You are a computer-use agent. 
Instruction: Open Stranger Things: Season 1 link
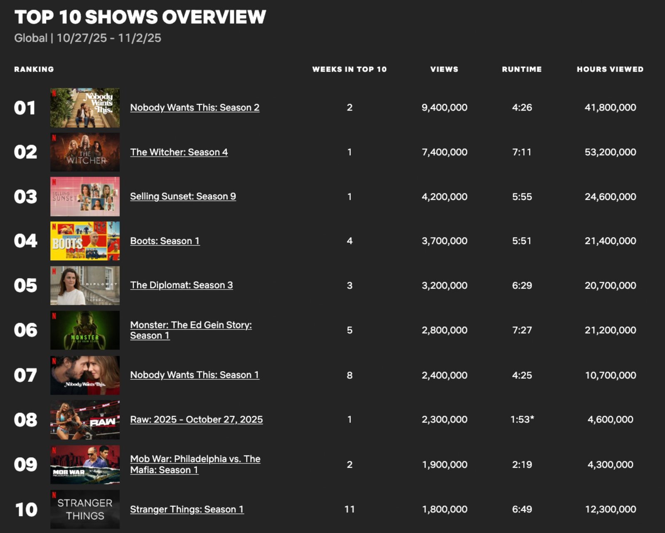click(x=187, y=509)
